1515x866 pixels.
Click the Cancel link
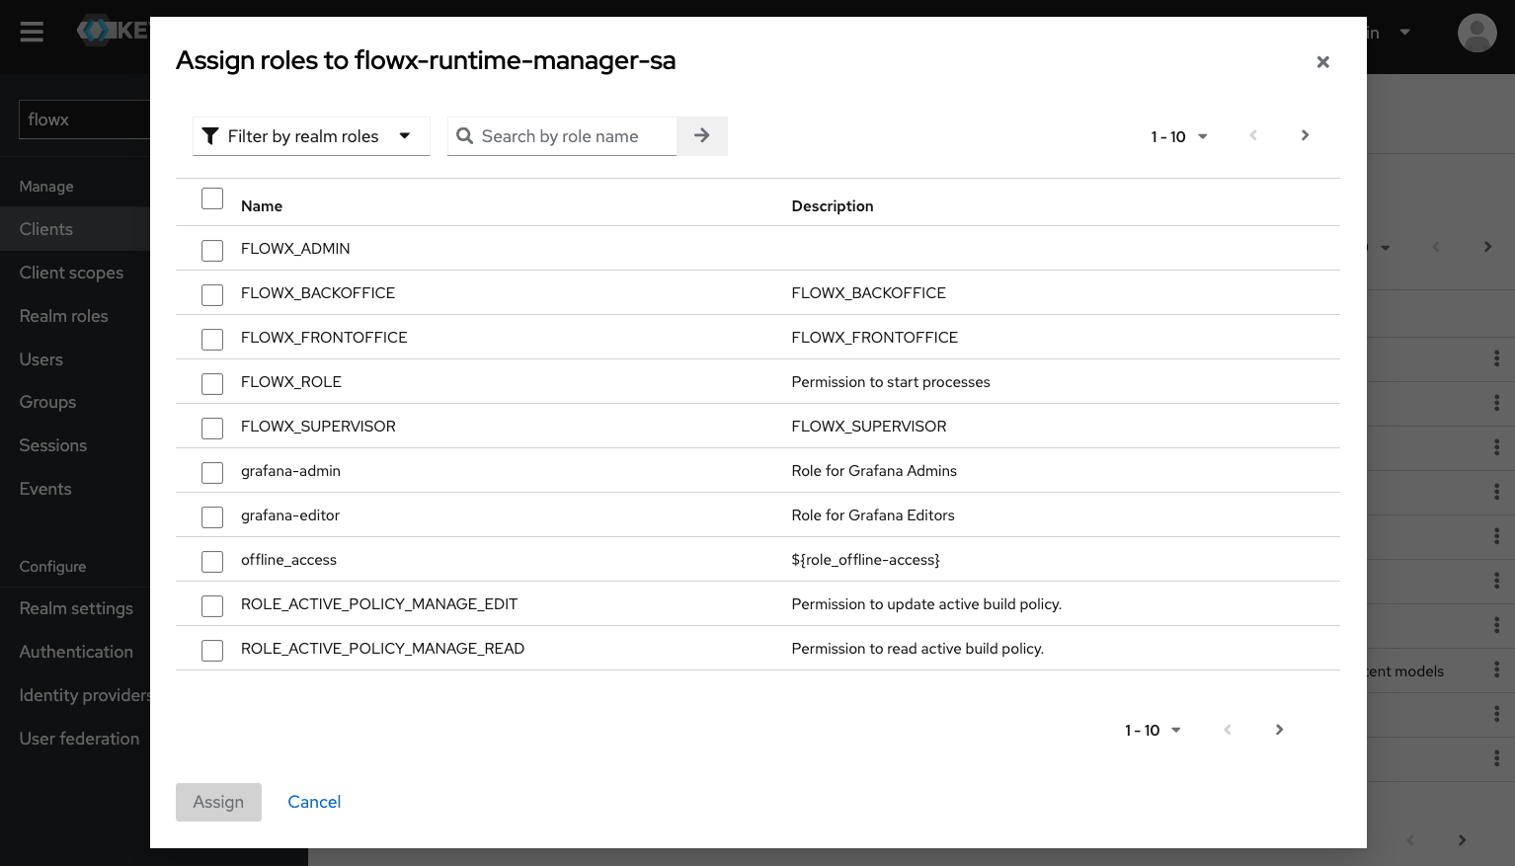[314, 802]
